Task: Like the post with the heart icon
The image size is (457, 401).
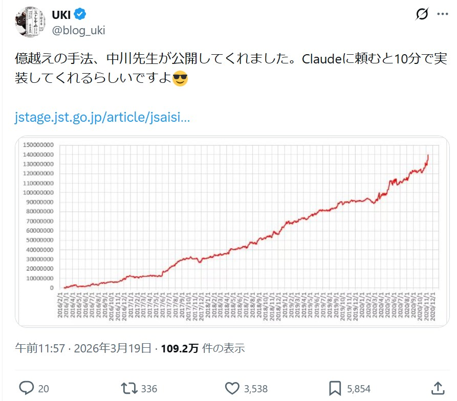Action: coord(232,388)
